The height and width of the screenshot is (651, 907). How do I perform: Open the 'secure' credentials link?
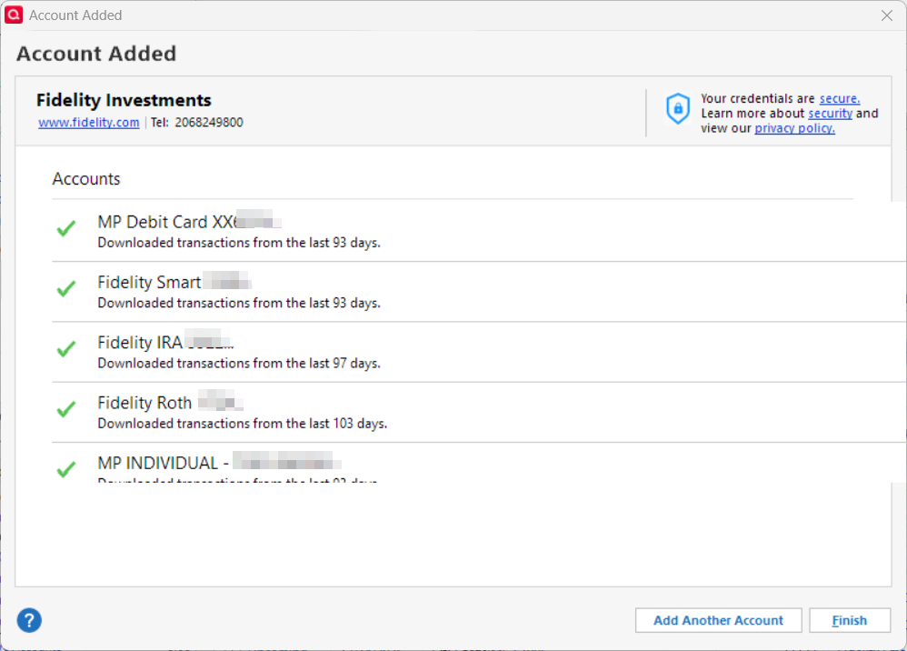(x=840, y=98)
